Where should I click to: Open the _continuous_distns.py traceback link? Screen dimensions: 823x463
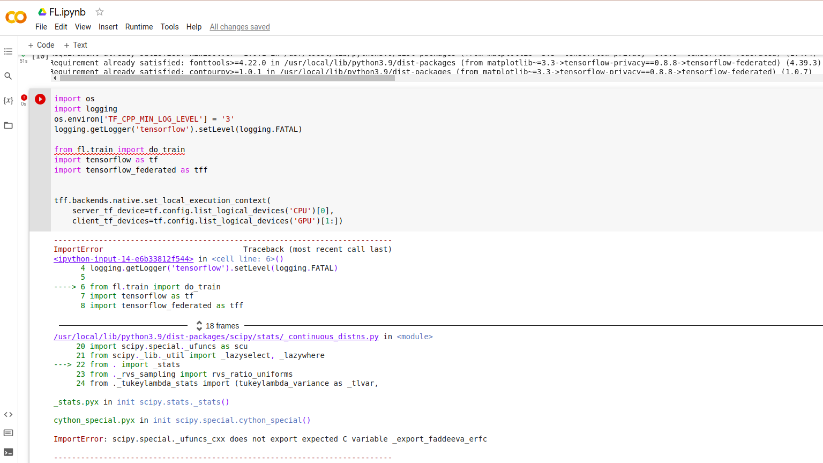tap(215, 337)
